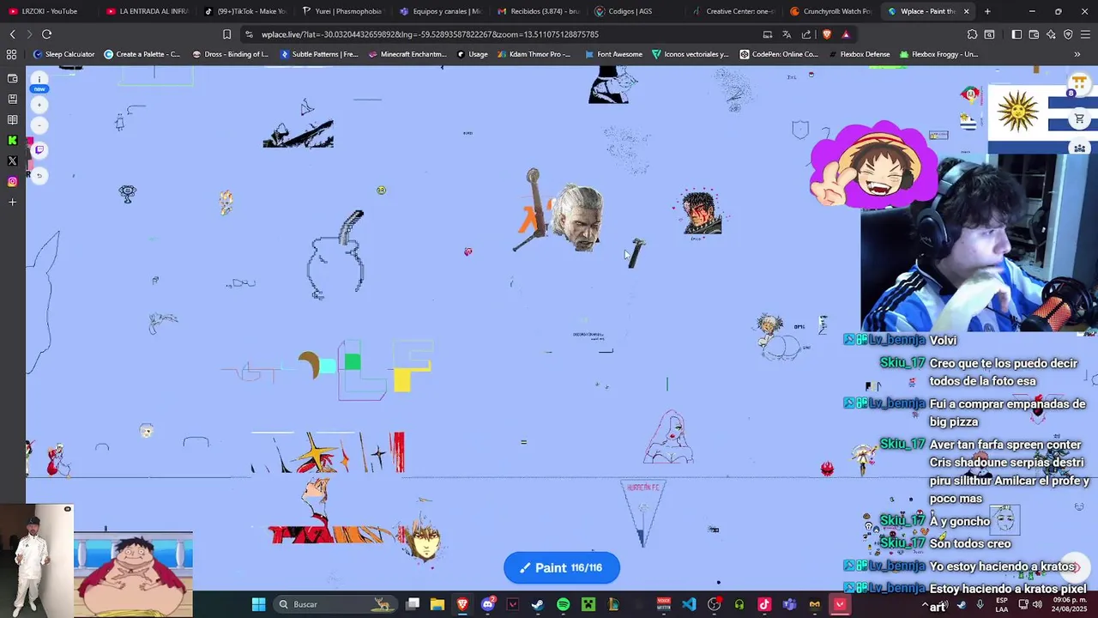
Task: Open the Windows Start menu
Action: (258, 604)
